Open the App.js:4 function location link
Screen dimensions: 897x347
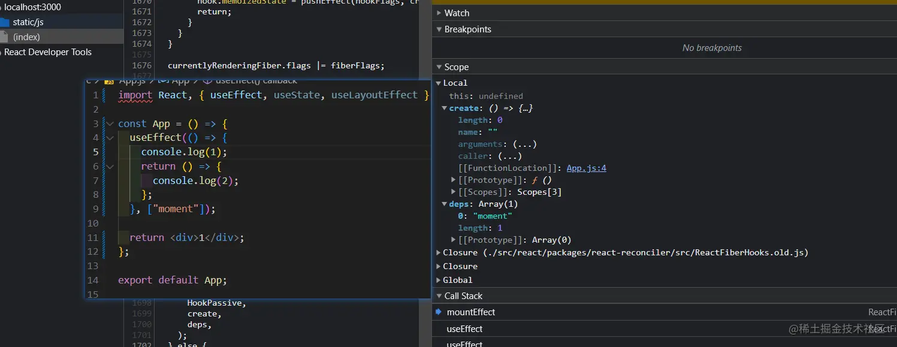coord(587,168)
